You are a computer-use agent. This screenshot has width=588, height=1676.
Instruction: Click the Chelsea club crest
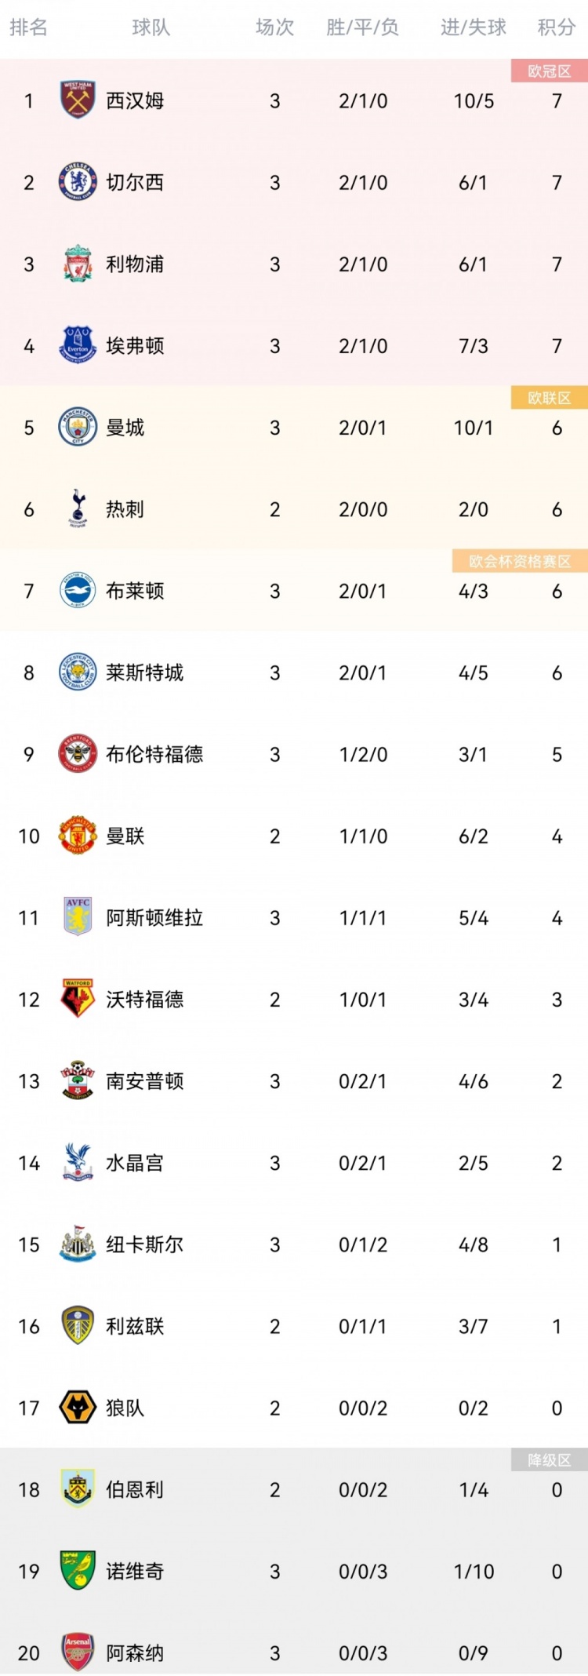pos(78,182)
